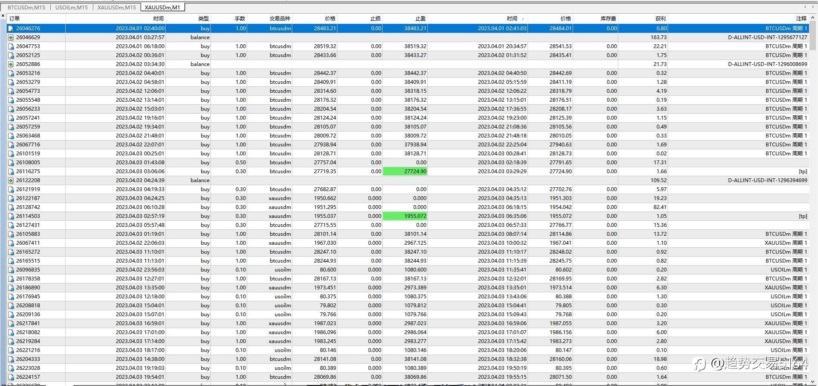Sort by the 止损 column header
The width and height of the screenshot is (818, 386).
(x=375, y=18)
